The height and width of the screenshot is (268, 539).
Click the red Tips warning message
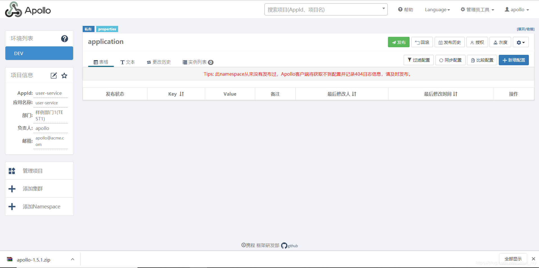point(308,74)
